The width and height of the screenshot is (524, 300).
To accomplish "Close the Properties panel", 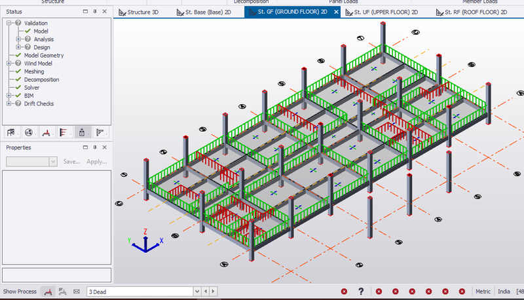I will pos(105,147).
